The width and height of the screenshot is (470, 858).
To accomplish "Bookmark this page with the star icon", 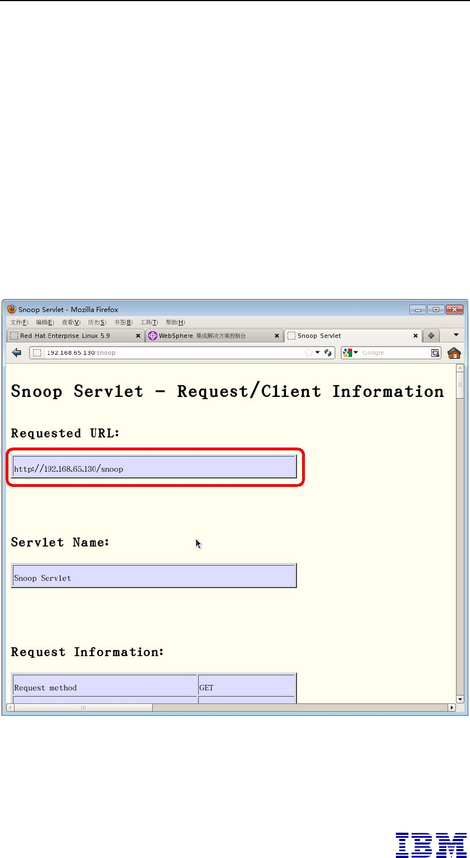I will point(308,353).
